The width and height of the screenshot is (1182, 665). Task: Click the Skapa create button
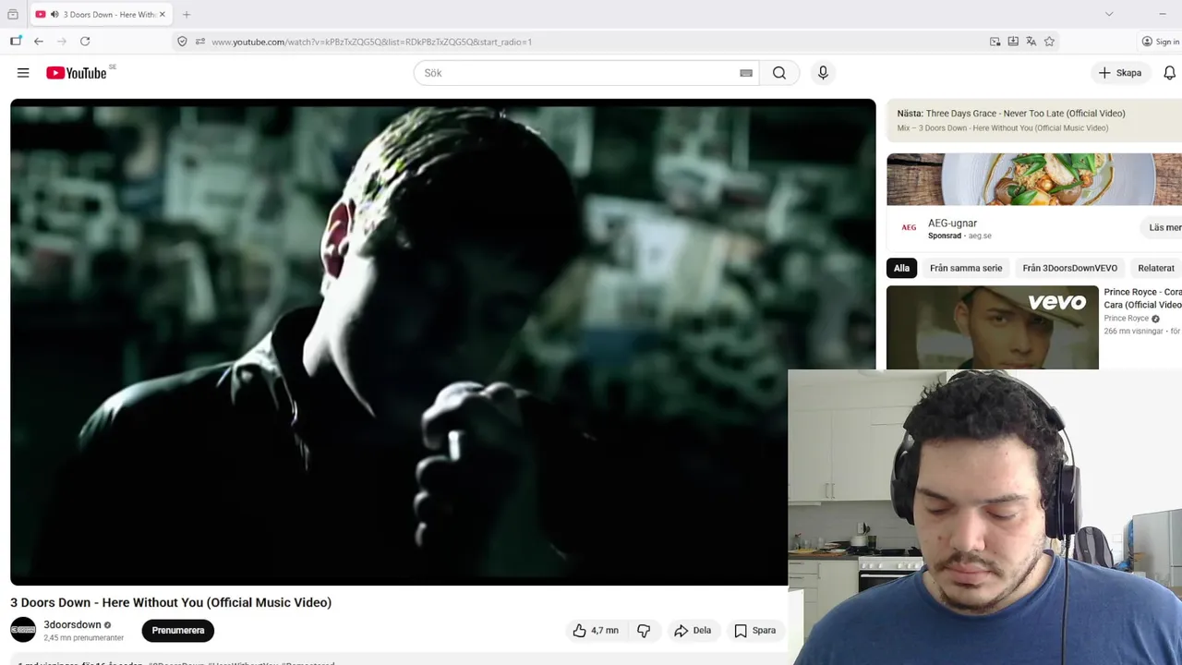pyautogui.click(x=1120, y=73)
